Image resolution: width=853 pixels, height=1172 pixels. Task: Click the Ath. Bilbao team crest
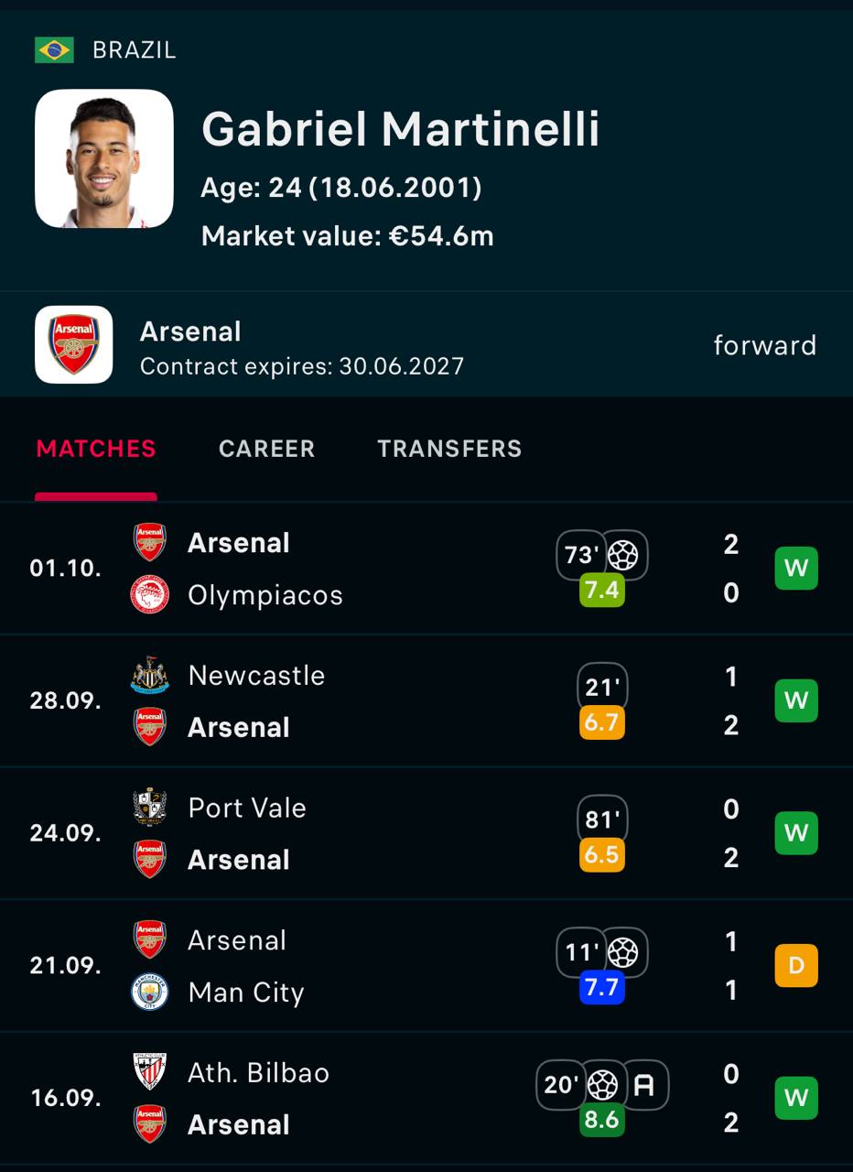pyautogui.click(x=150, y=1072)
